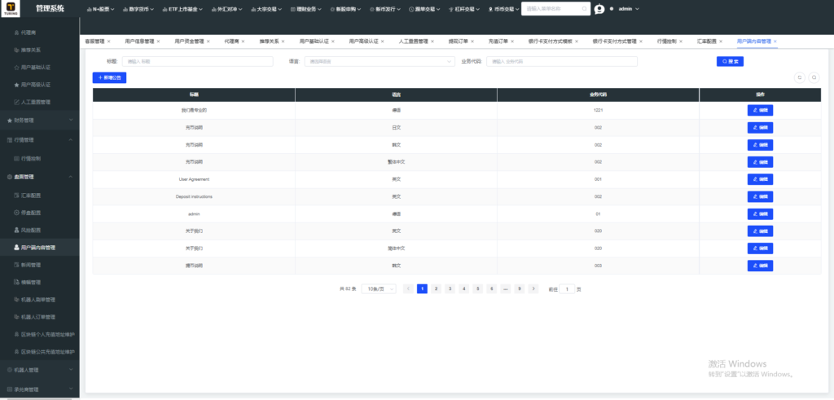
Task: Click the 横幅管理 sidebar icon
Action: 16,282
